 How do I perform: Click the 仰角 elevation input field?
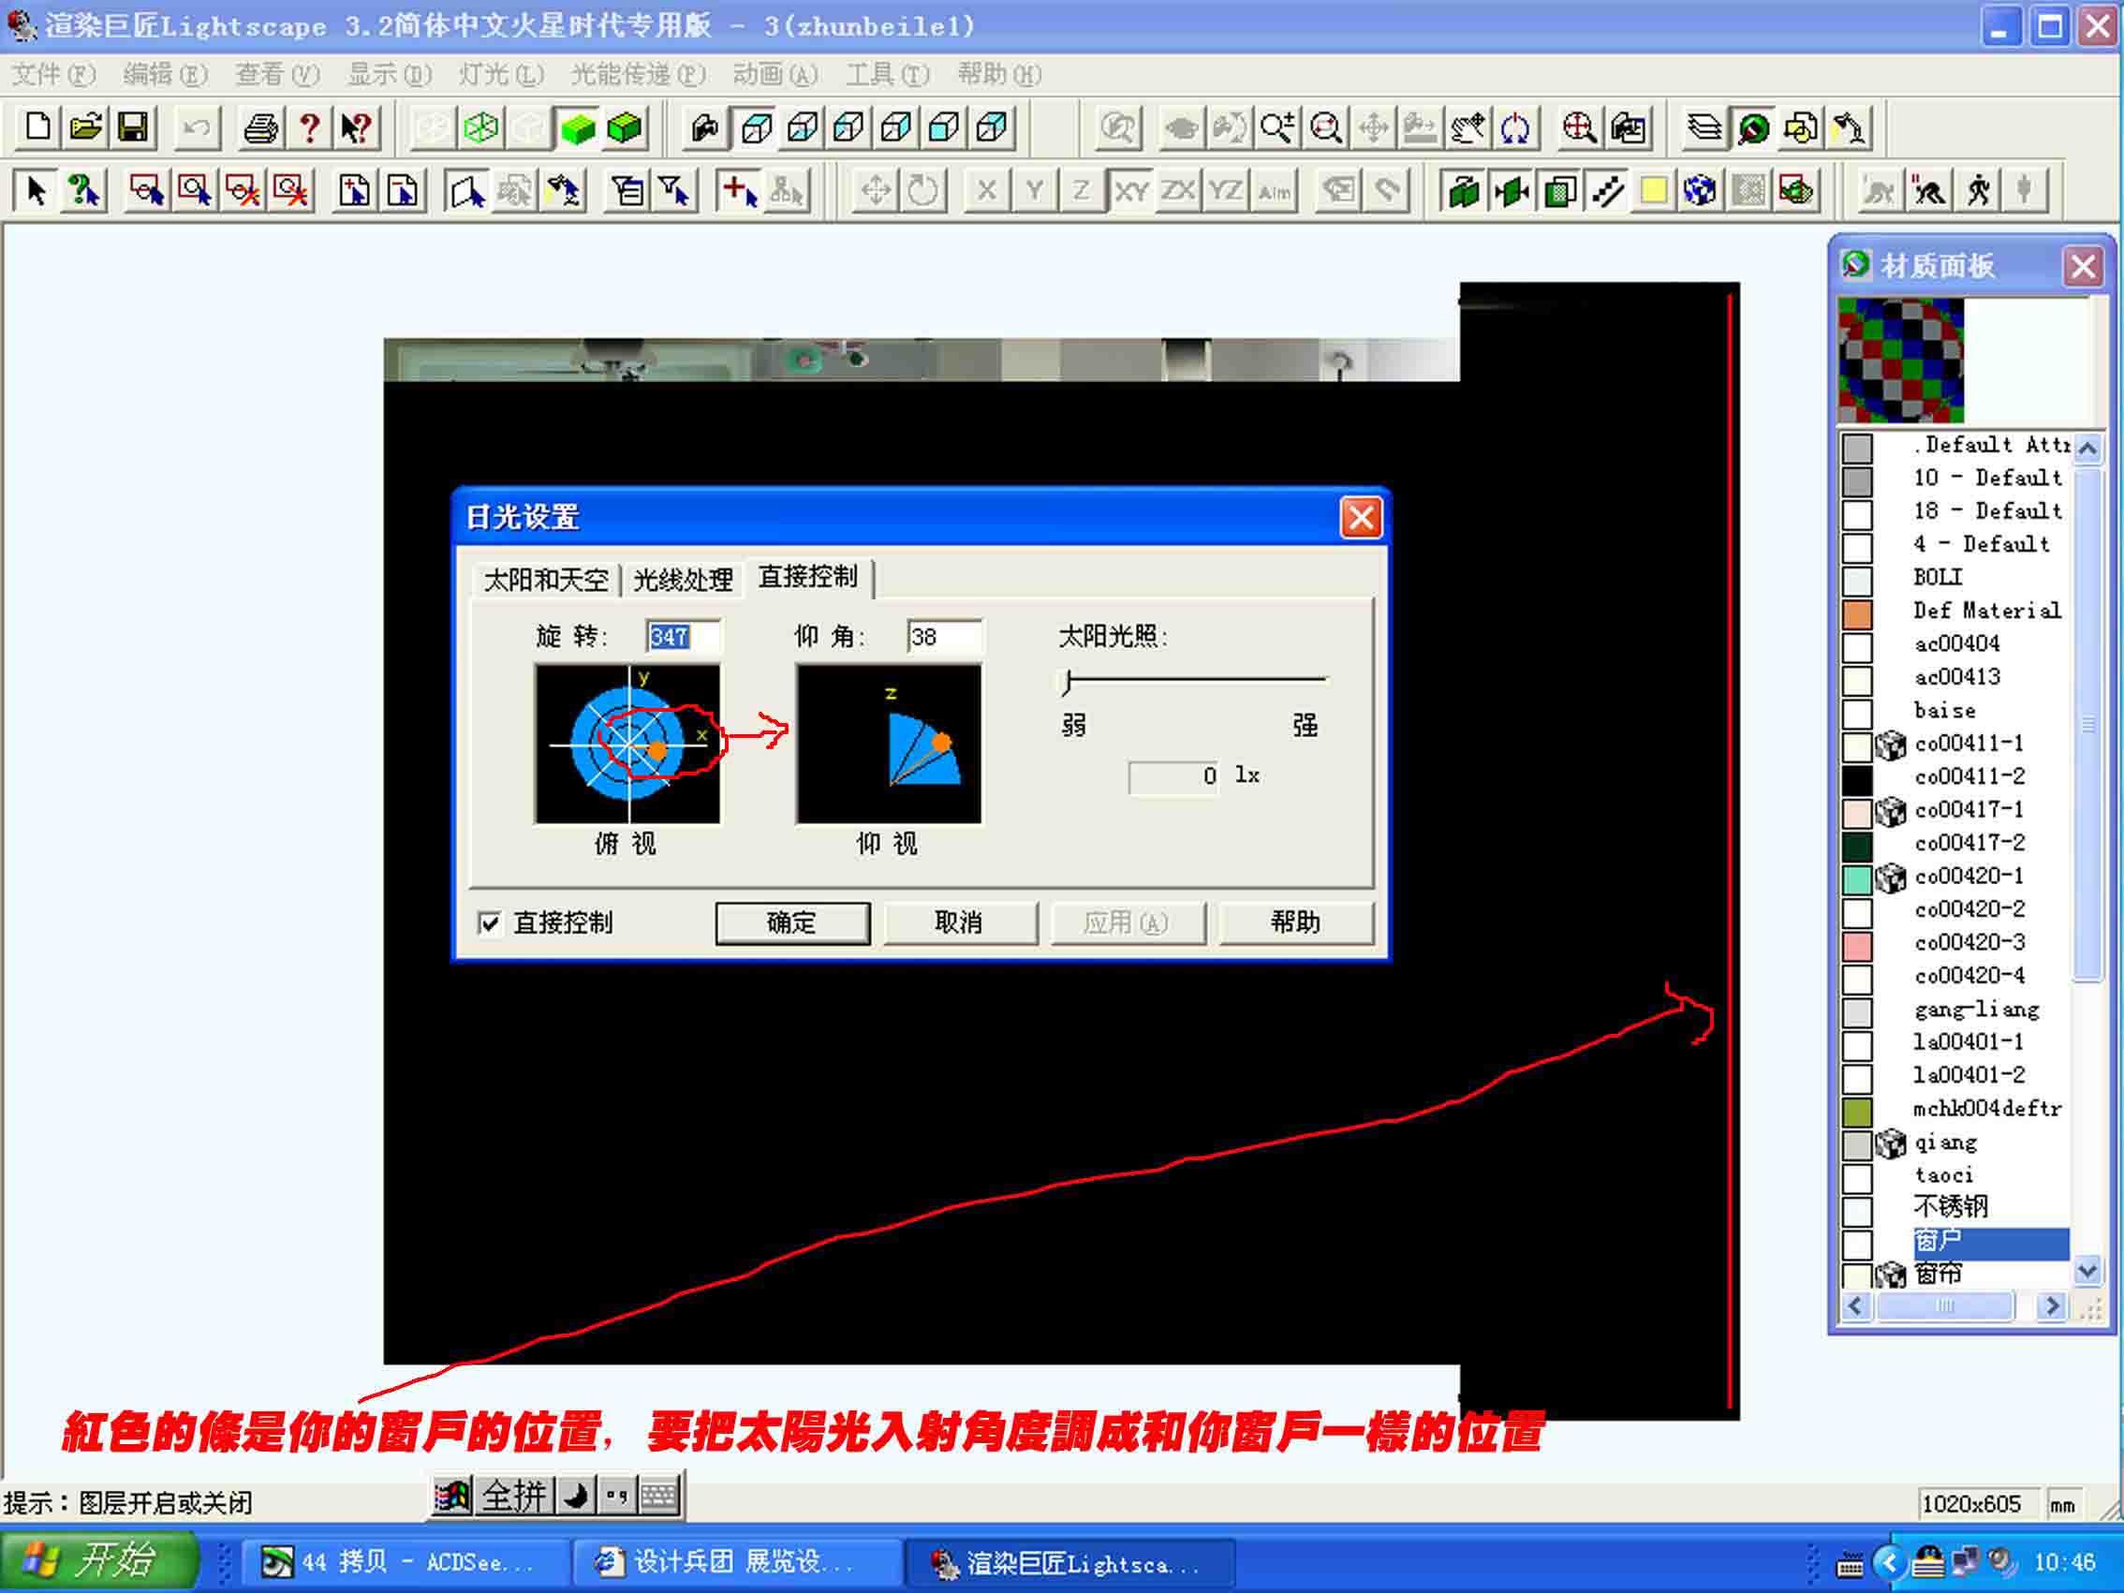pos(945,637)
